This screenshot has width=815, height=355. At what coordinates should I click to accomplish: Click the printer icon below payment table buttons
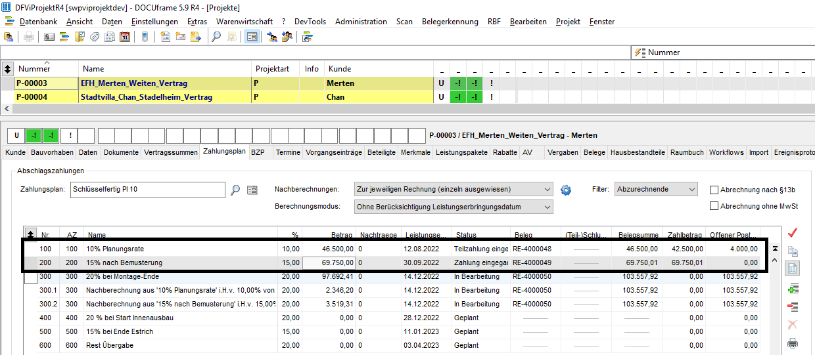[793, 343]
